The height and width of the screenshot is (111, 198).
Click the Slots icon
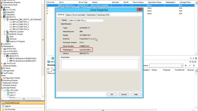7,36
